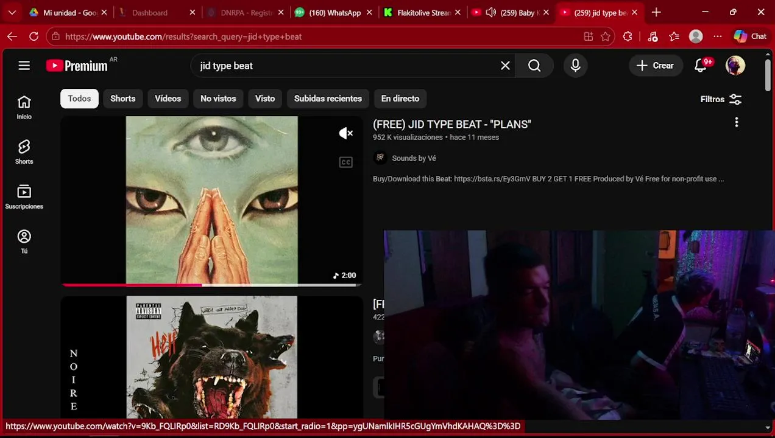The height and width of the screenshot is (438, 775).
Task: Open PLANS video title link
Action: pos(452,124)
